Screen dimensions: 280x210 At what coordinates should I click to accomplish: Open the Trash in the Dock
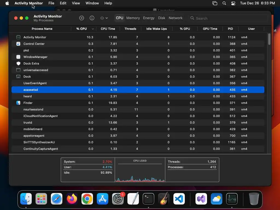[x=254, y=199]
